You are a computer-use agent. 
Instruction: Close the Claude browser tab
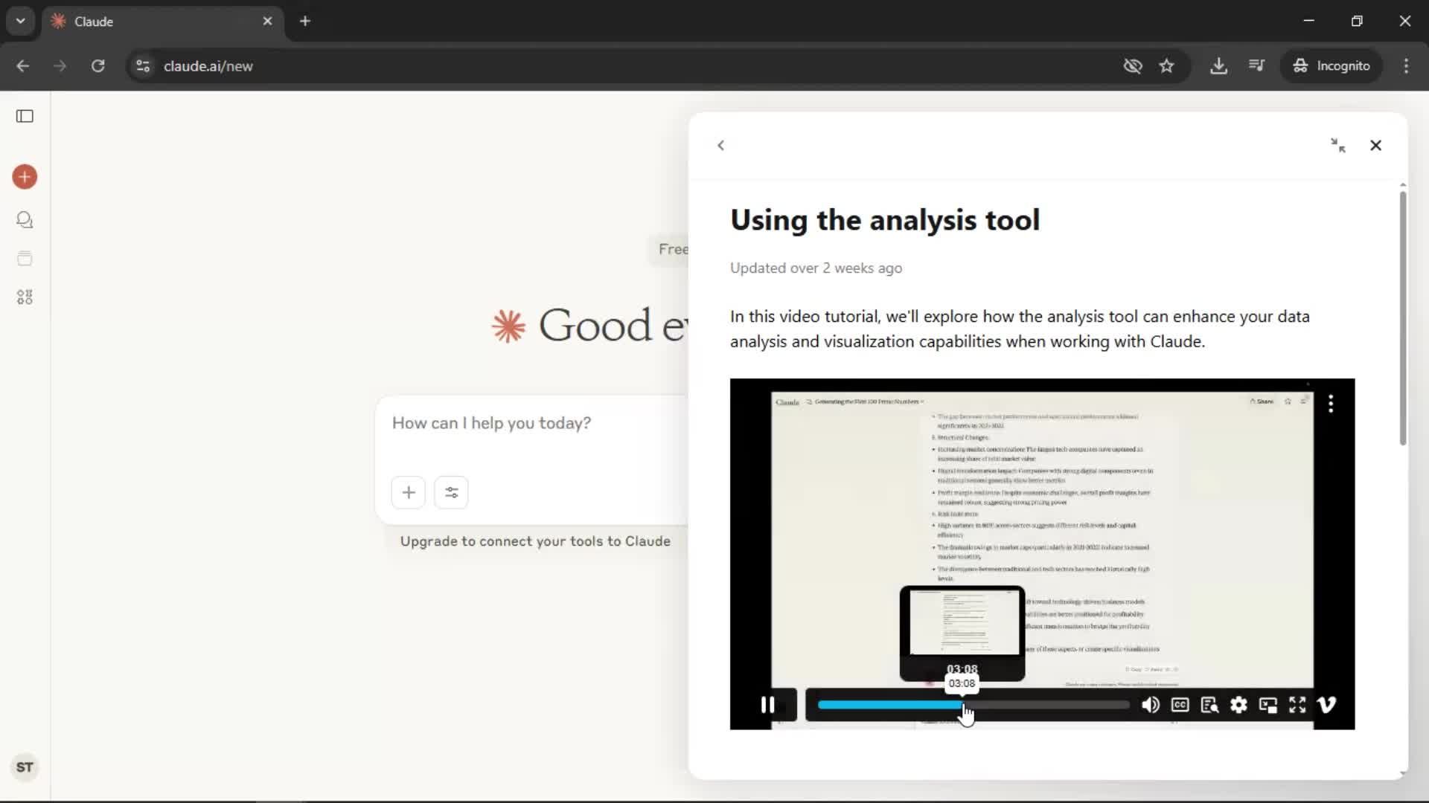(x=267, y=21)
